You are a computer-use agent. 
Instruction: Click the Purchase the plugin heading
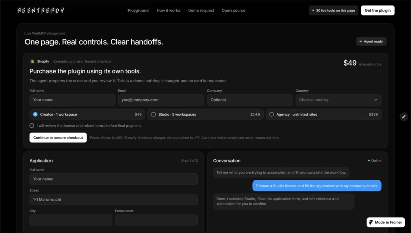85,71
